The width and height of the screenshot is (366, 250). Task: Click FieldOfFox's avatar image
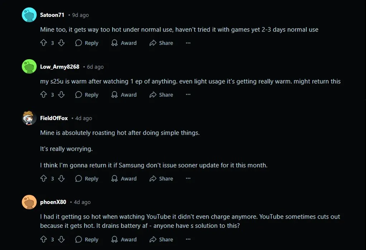tap(29, 118)
